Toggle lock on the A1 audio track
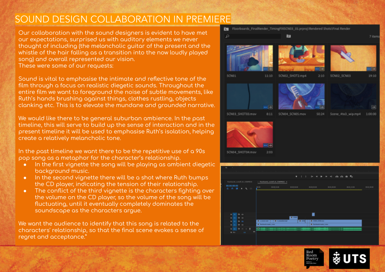The width and height of the screenshot is (385, 272). pyautogui.click(x=231, y=229)
